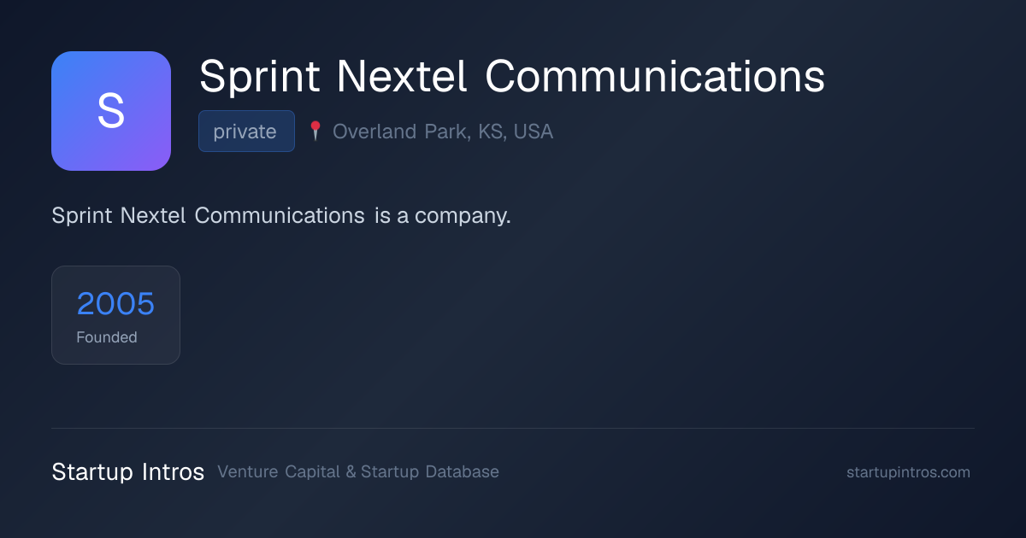1026x538 pixels.
Task: Open the Overland Park, KS, USA location
Action: click(x=443, y=132)
